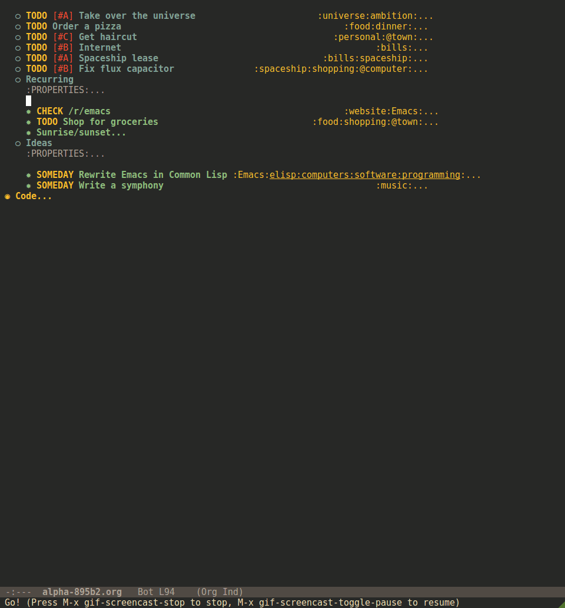Click TODO keyword on 'Shop for groceries'

pyautogui.click(x=47, y=122)
